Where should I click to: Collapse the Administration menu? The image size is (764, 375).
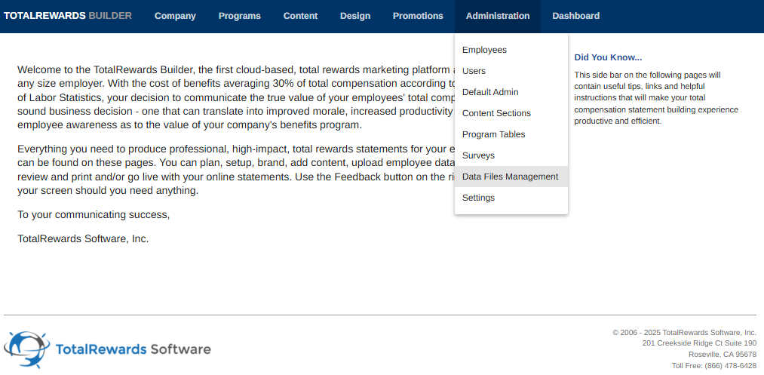click(498, 16)
